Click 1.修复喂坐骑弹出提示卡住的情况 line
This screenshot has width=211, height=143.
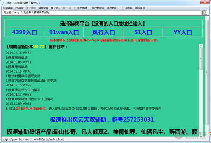pyautogui.click(x=30, y=99)
